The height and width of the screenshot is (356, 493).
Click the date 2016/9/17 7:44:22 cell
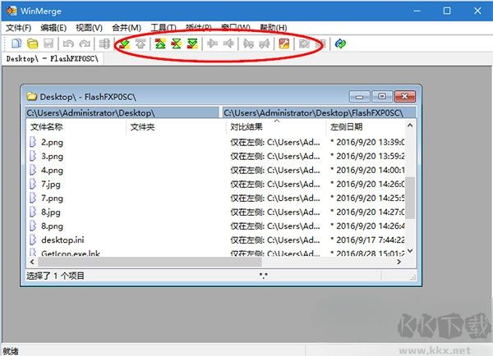367,240
